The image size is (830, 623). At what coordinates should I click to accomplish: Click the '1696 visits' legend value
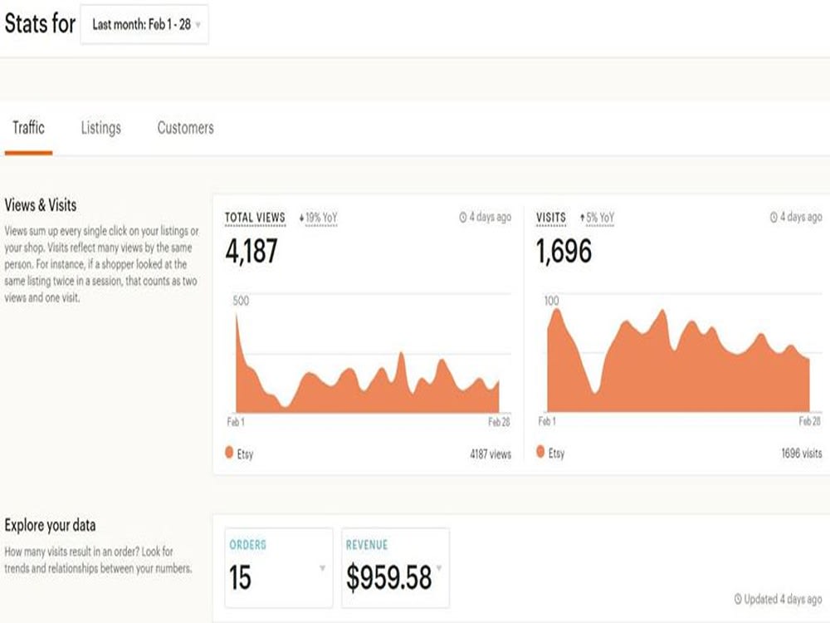802,453
